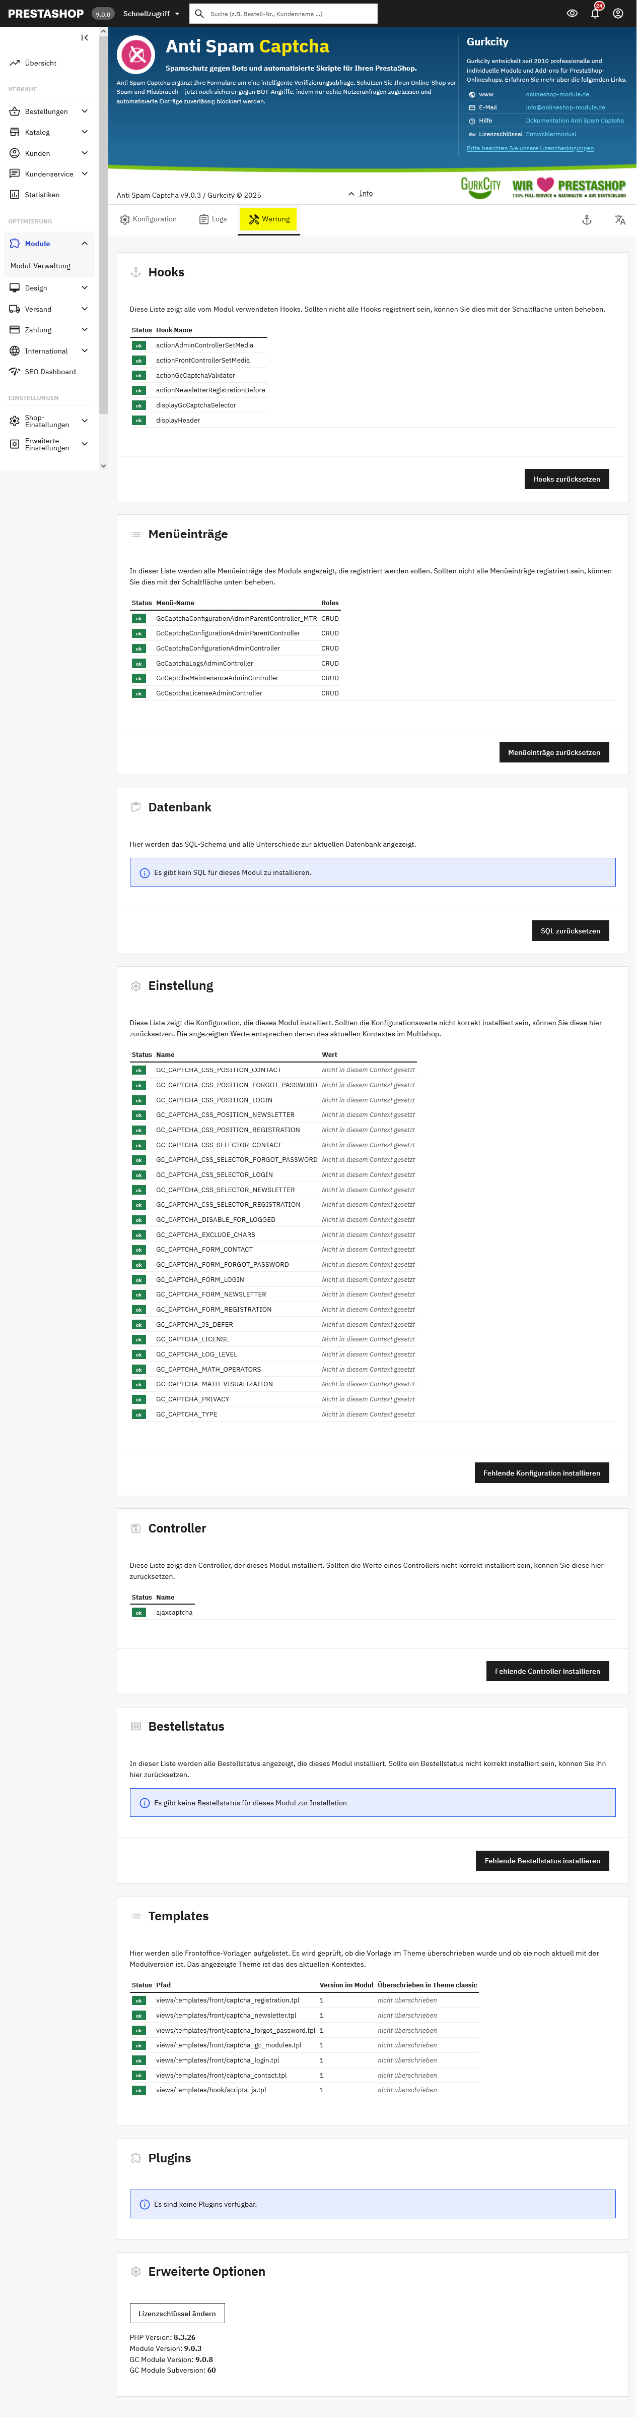Open the Übersicht dashboard
Screen dimensions: 637x2418
[40, 64]
